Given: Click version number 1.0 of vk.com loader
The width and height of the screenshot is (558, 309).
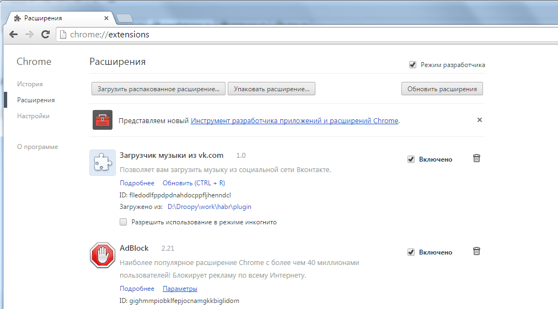Looking at the screenshot, I should [x=241, y=156].
